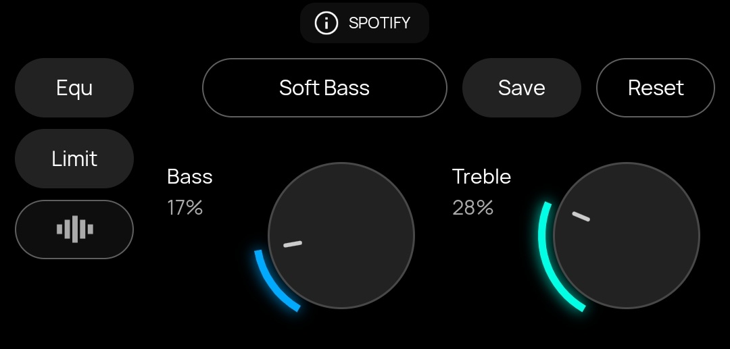
Task: Click the white pointer mark on Bass knob
Action: [x=293, y=244]
